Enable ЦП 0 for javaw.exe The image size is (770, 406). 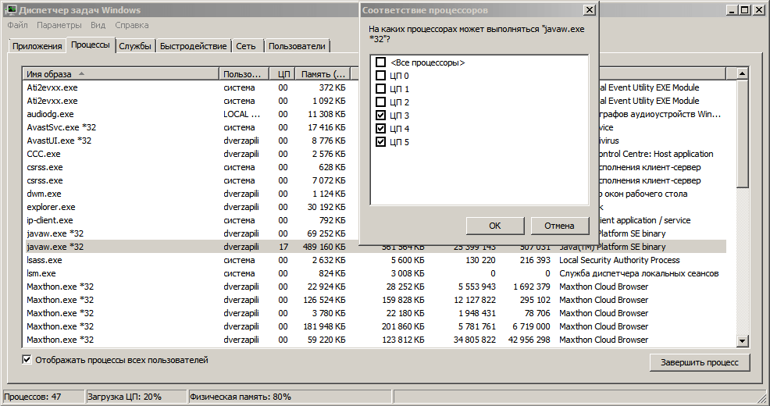381,76
